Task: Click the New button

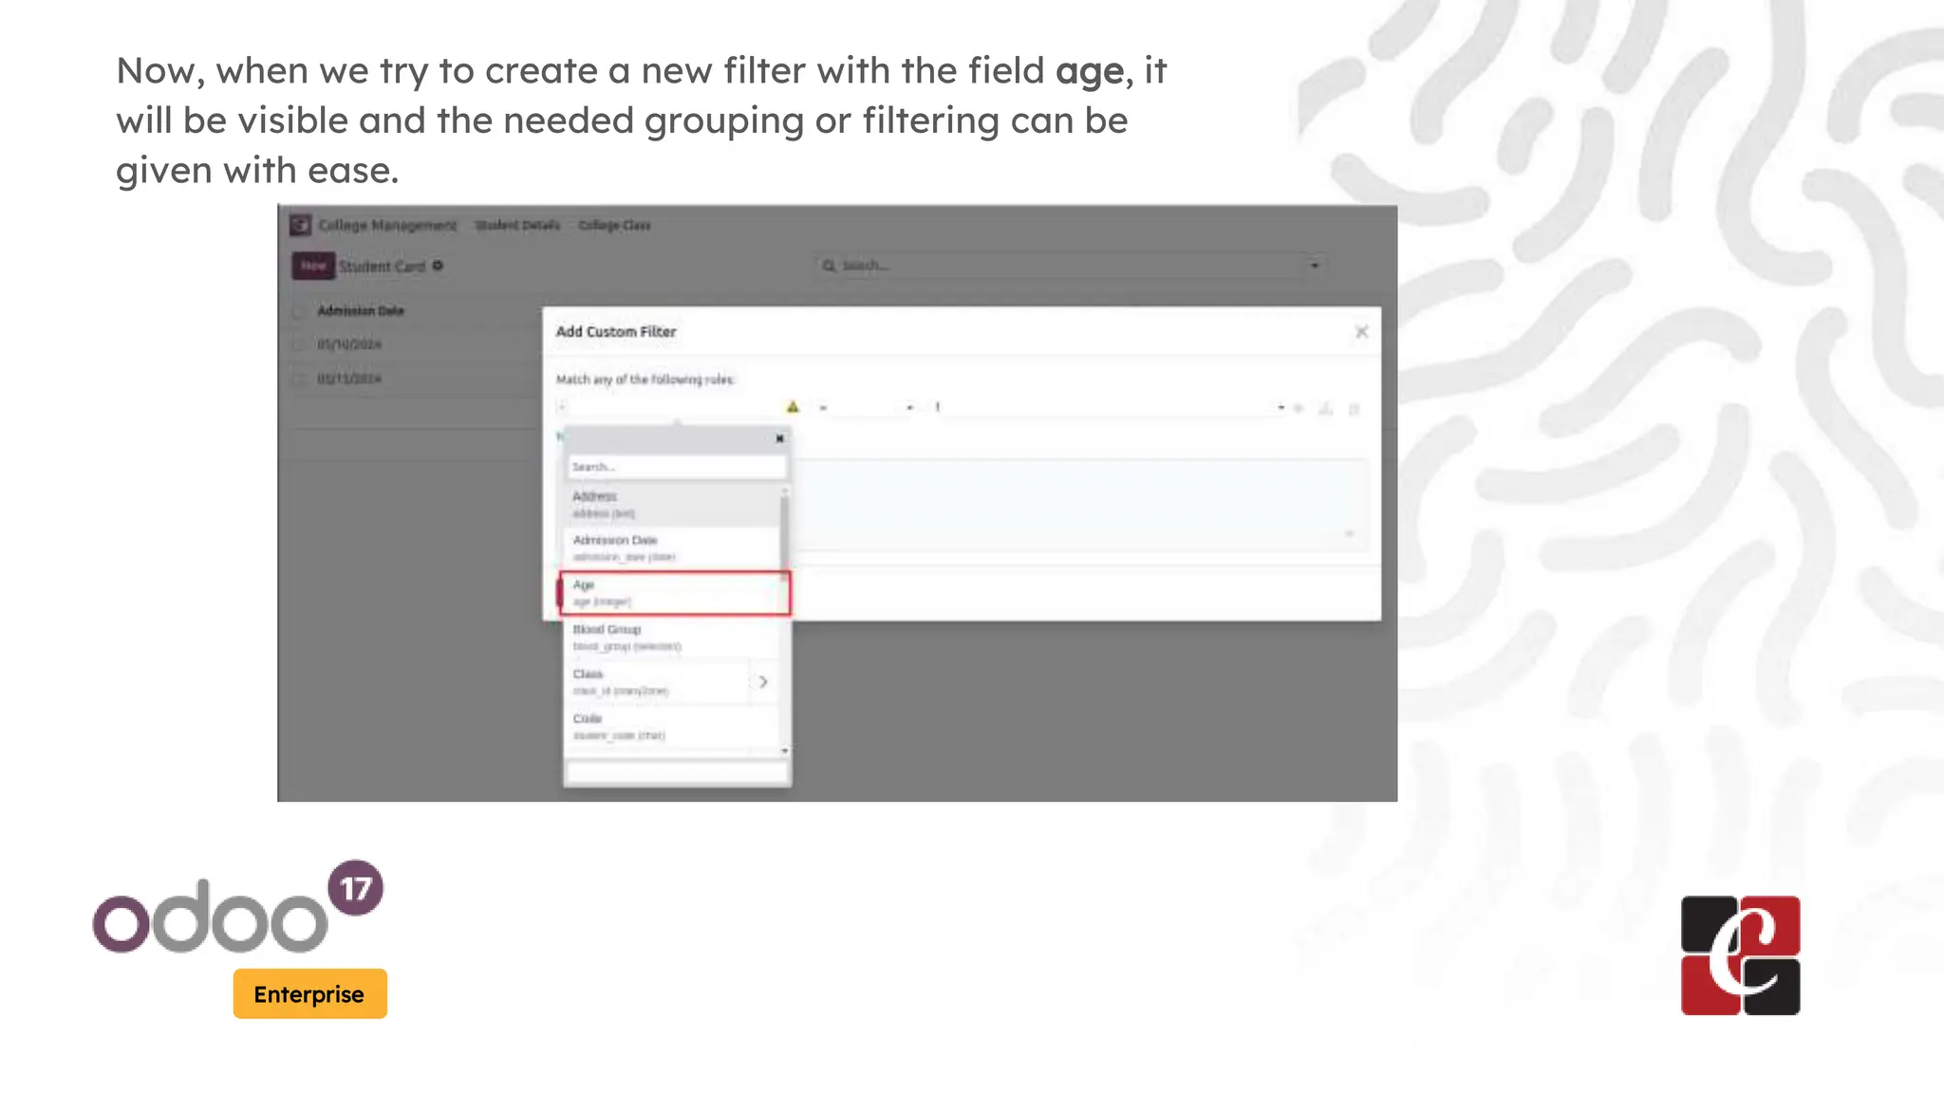Action: [x=313, y=266]
